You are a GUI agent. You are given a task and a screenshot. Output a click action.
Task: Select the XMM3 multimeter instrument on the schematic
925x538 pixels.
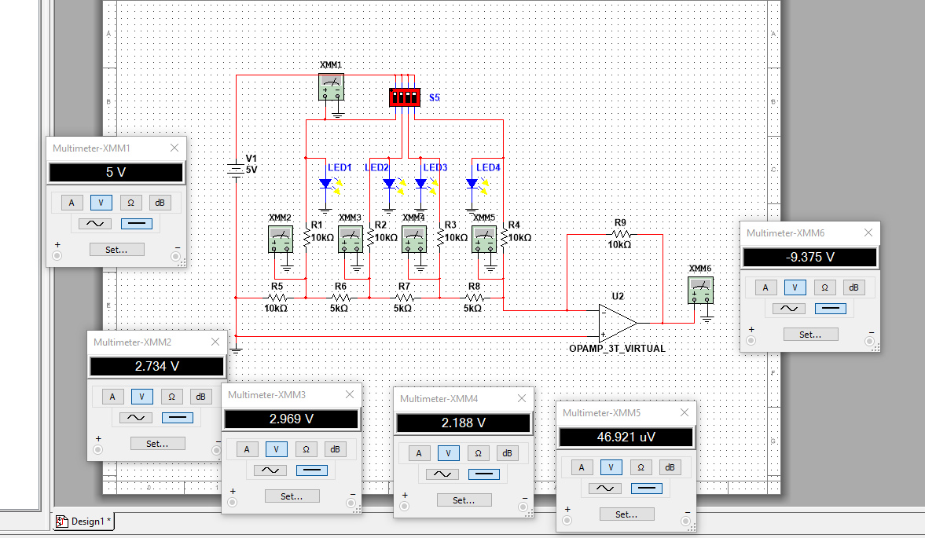pos(351,240)
